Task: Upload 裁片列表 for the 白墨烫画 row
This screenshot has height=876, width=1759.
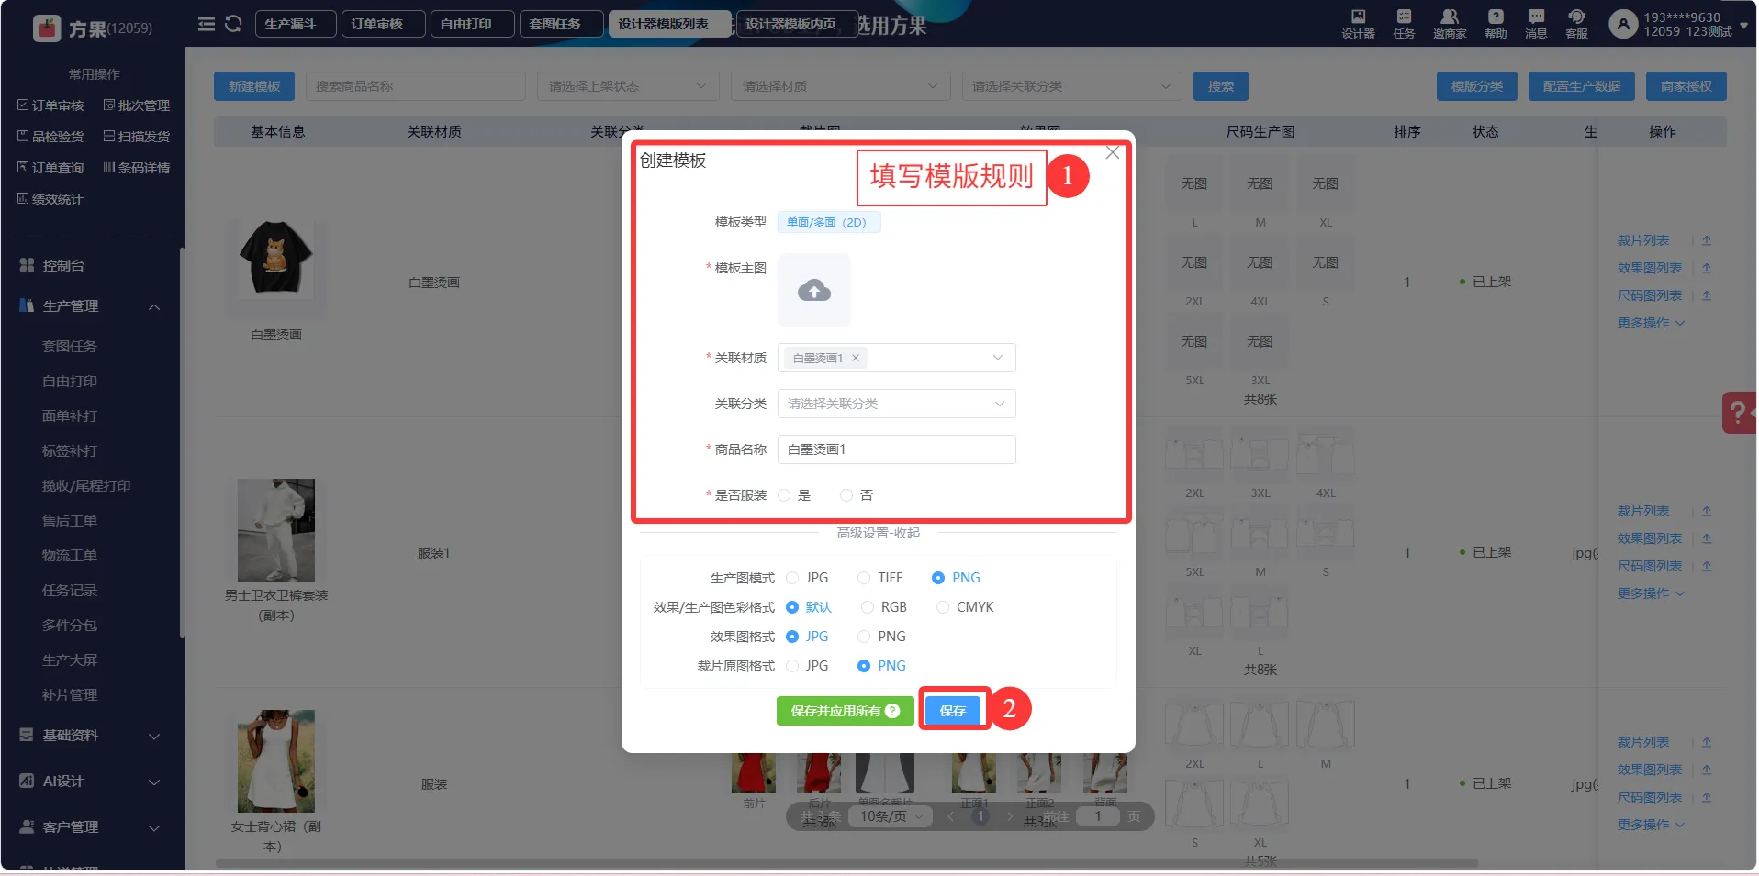Action: point(1707,240)
